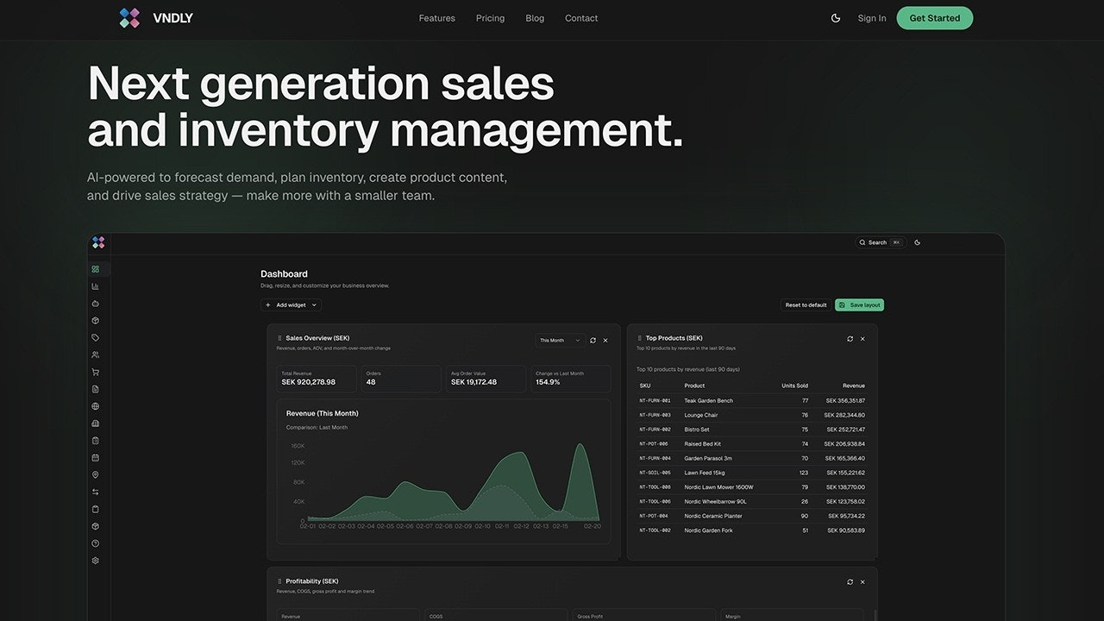This screenshot has width=1104, height=621.
Task: Open the map pin locations sidebar icon
Action: pos(96,474)
